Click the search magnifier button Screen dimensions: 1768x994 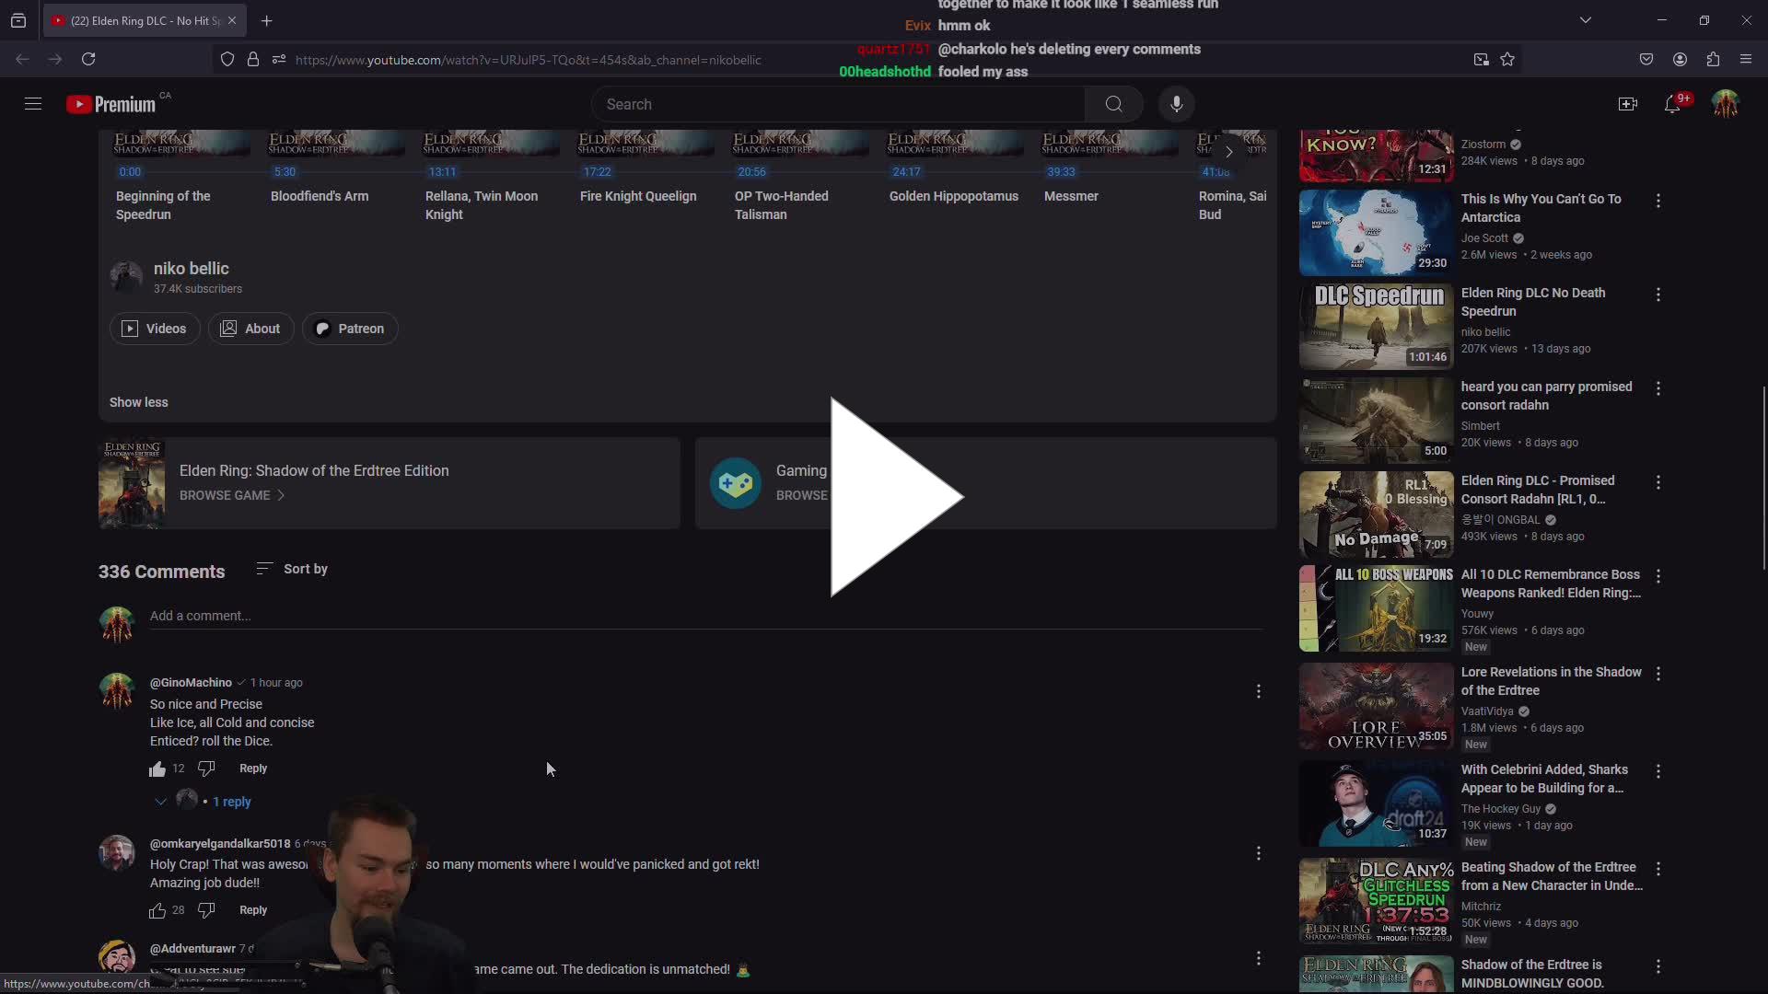pos(1113,104)
